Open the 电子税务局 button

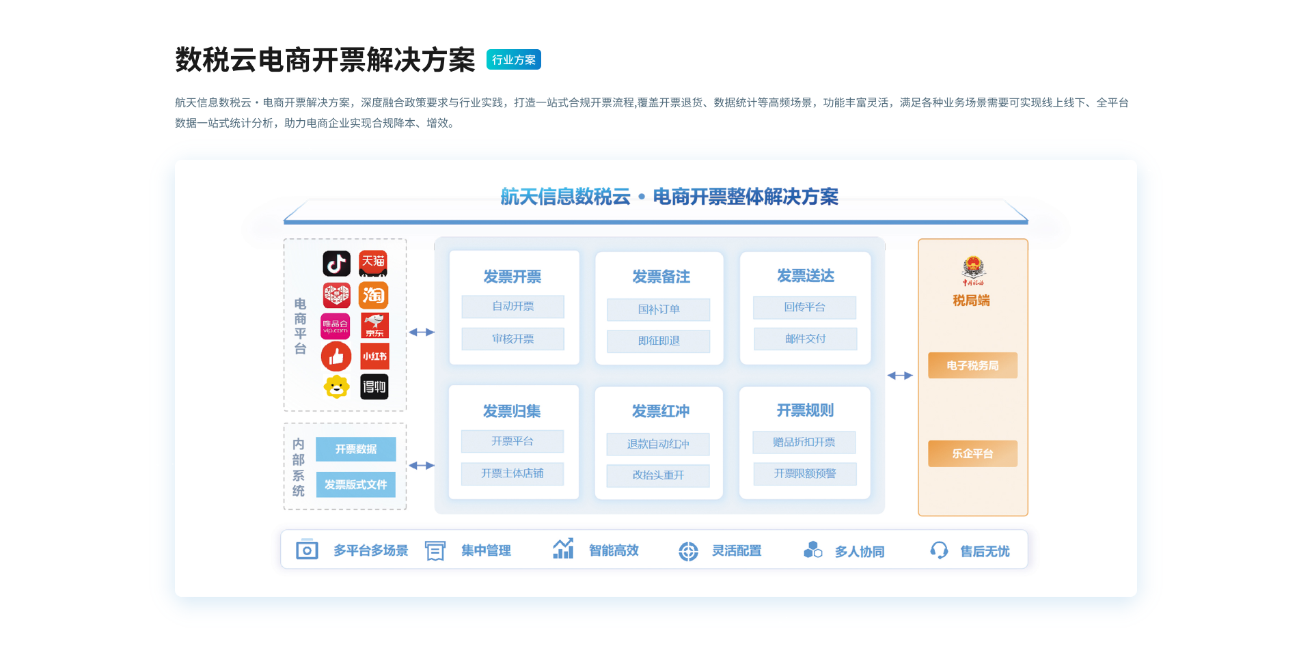point(972,365)
